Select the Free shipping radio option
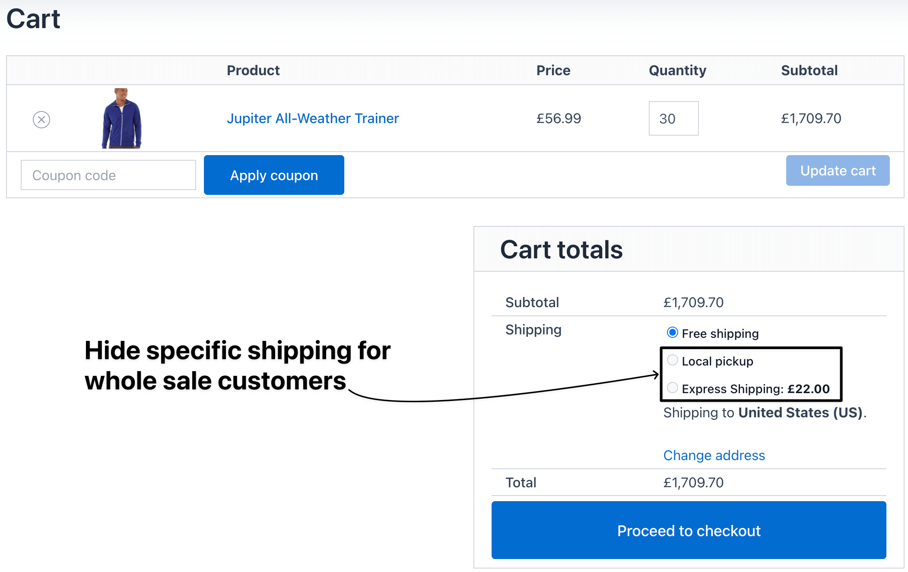Screen dimensions: 908x572 tap(672, 333)
